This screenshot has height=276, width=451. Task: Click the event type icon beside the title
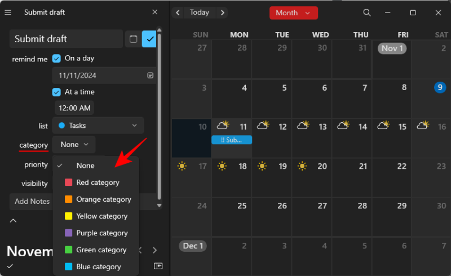coord(133,39)
